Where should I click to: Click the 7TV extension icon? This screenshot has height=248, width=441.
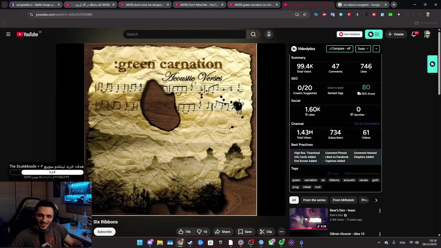[x=316, y=14]
